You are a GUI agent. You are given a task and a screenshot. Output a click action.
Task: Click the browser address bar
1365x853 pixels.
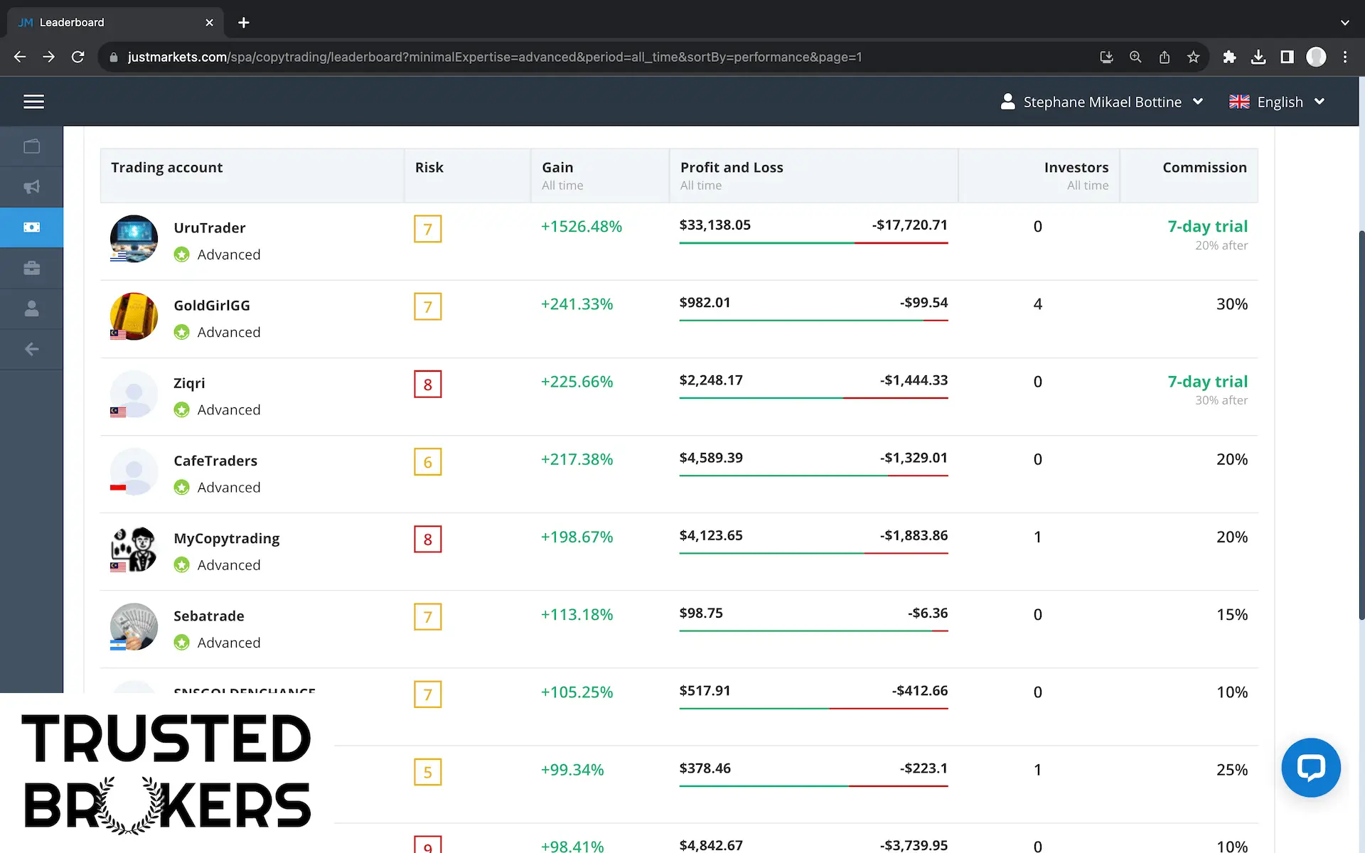click(x=495, y=57)
